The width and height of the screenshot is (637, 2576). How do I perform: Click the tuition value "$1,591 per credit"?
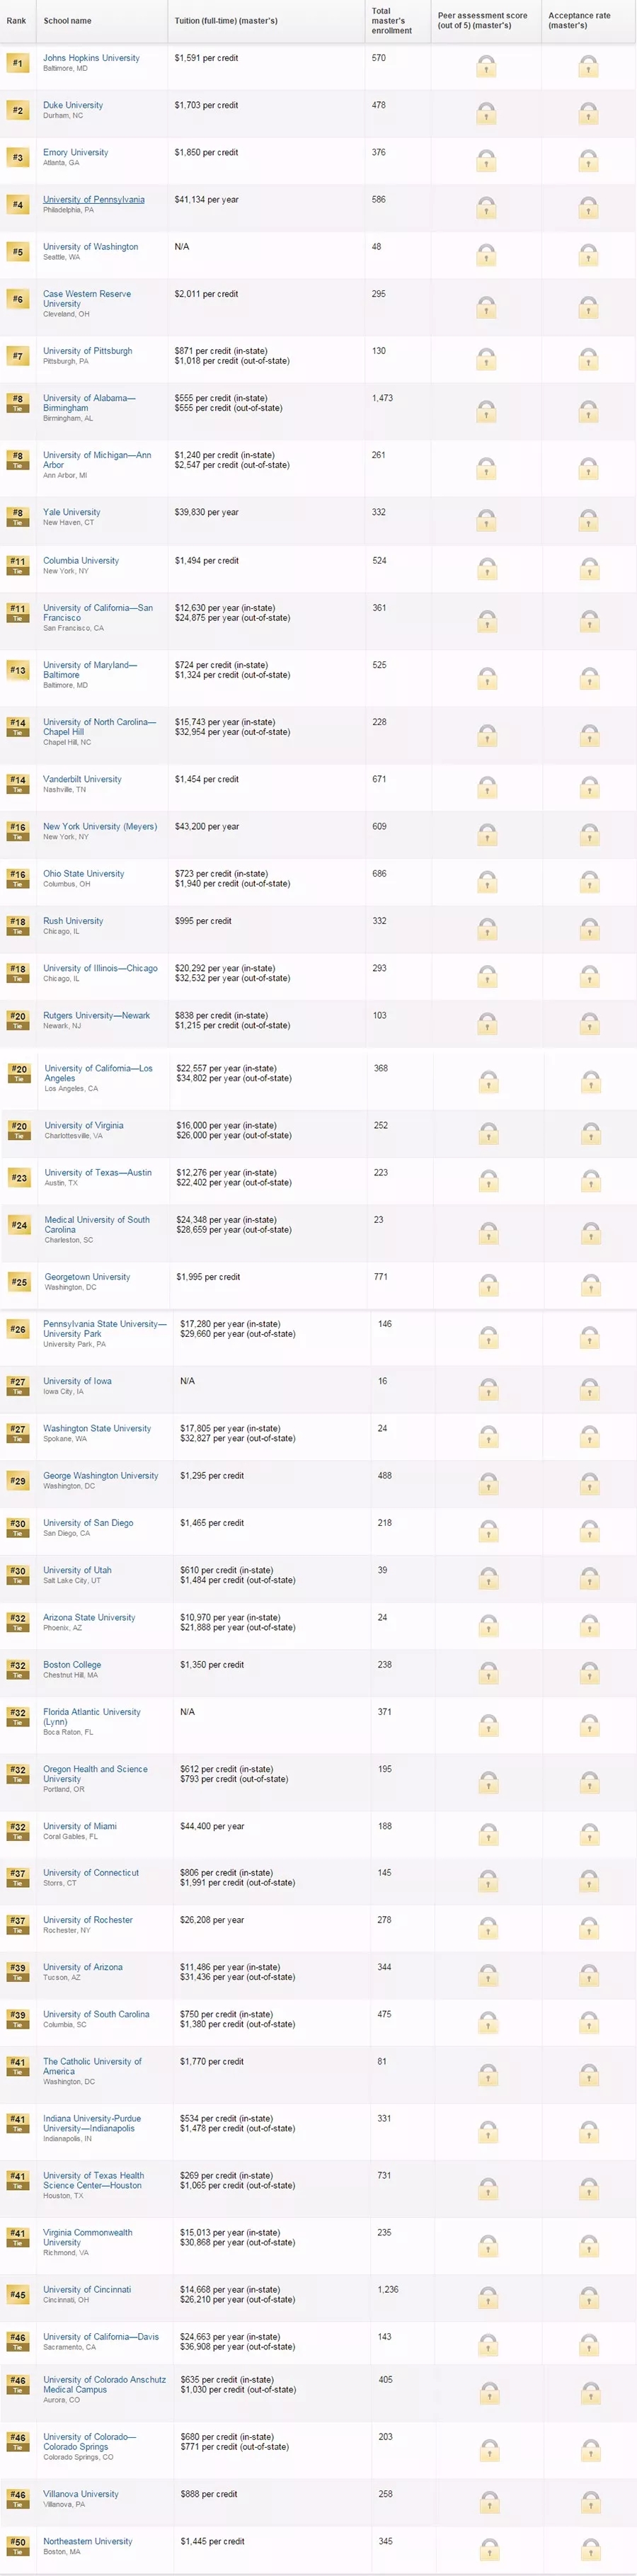pos(206,58)
